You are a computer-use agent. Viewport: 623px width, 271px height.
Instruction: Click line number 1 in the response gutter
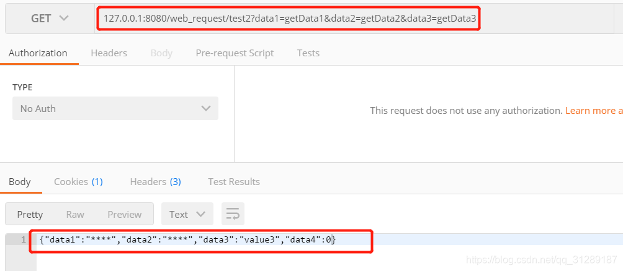[24, 239]
